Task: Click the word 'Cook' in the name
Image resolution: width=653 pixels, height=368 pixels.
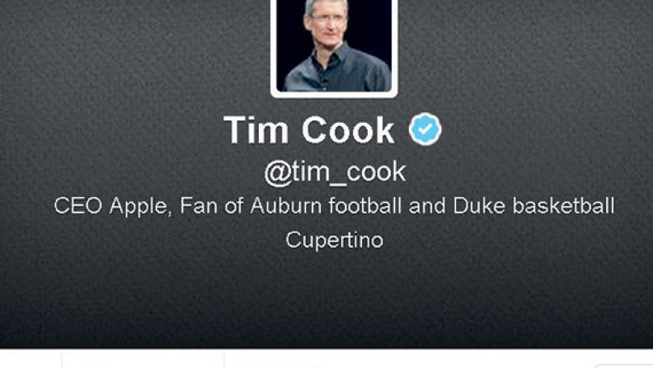Action: click(x=348, y=130)
